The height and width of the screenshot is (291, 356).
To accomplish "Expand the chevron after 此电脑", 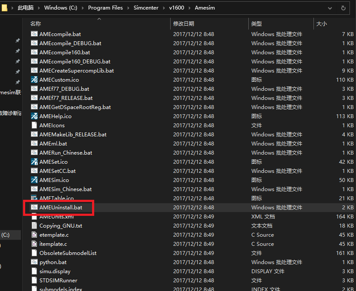I will coord(39,8).
